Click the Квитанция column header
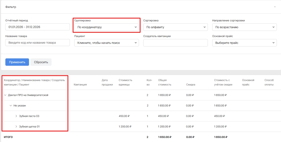Screen dimensions: 281x142 [80, 85]
